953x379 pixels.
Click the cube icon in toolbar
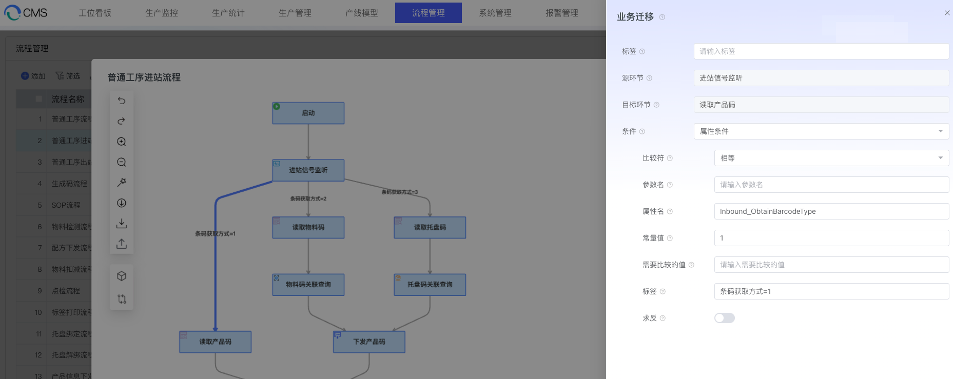click(x=122, y=276)
